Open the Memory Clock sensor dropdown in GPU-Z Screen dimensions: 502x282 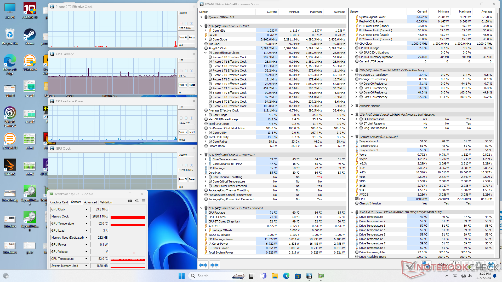pyautogui.click(x=86, y=216)
